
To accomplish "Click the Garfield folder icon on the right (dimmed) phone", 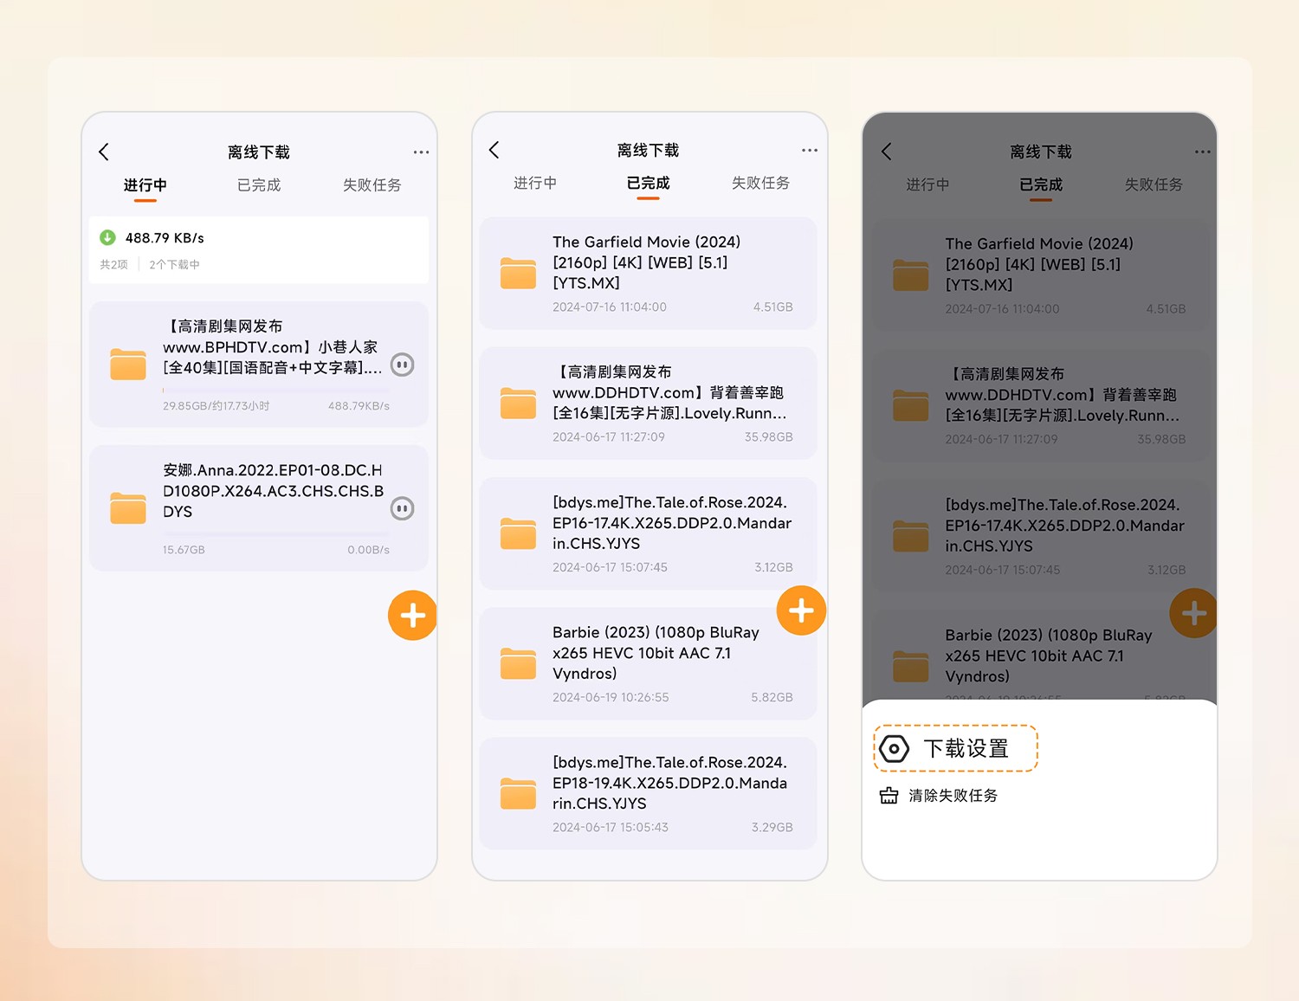I will [910, 274].
